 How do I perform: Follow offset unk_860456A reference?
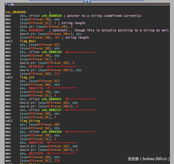coord(52,132)
